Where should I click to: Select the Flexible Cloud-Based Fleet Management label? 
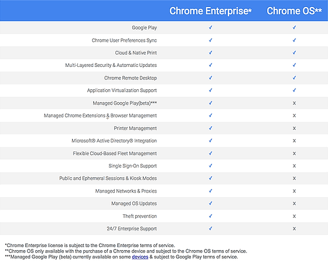point(115,153)
